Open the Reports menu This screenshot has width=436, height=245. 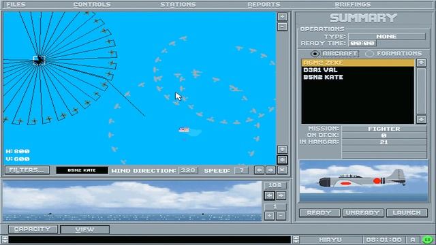264,5
